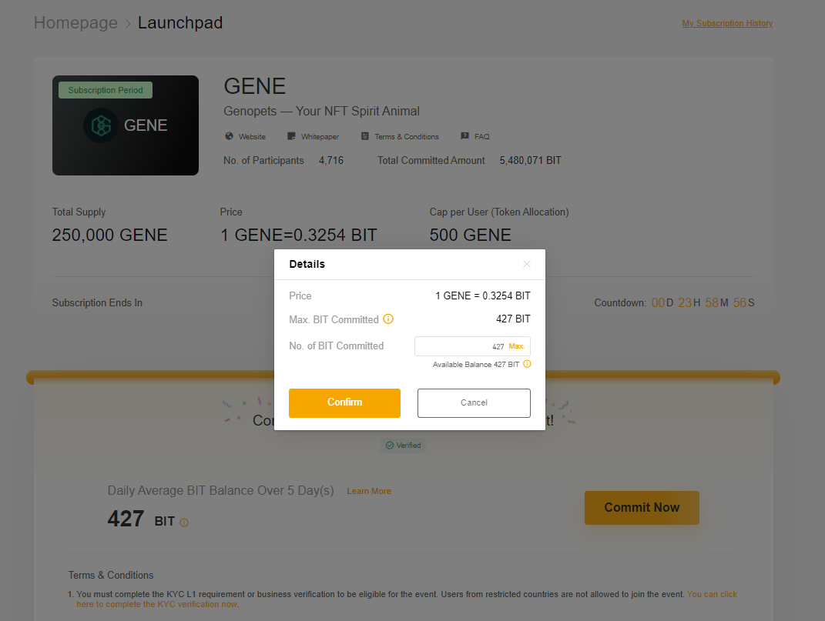Open the GENE Website link
The width and height of the screenshot is (825, 621).
(252, 137)
